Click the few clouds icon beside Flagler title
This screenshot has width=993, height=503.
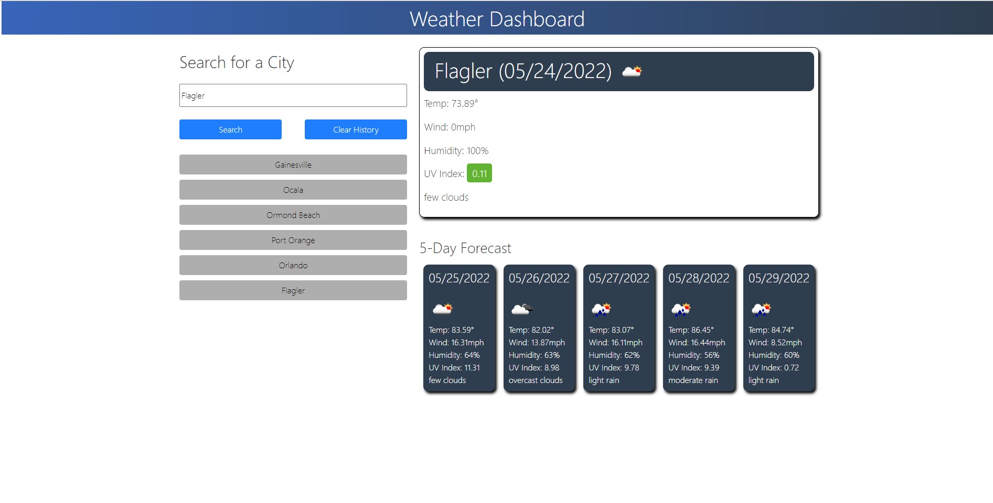click(632, 71)
